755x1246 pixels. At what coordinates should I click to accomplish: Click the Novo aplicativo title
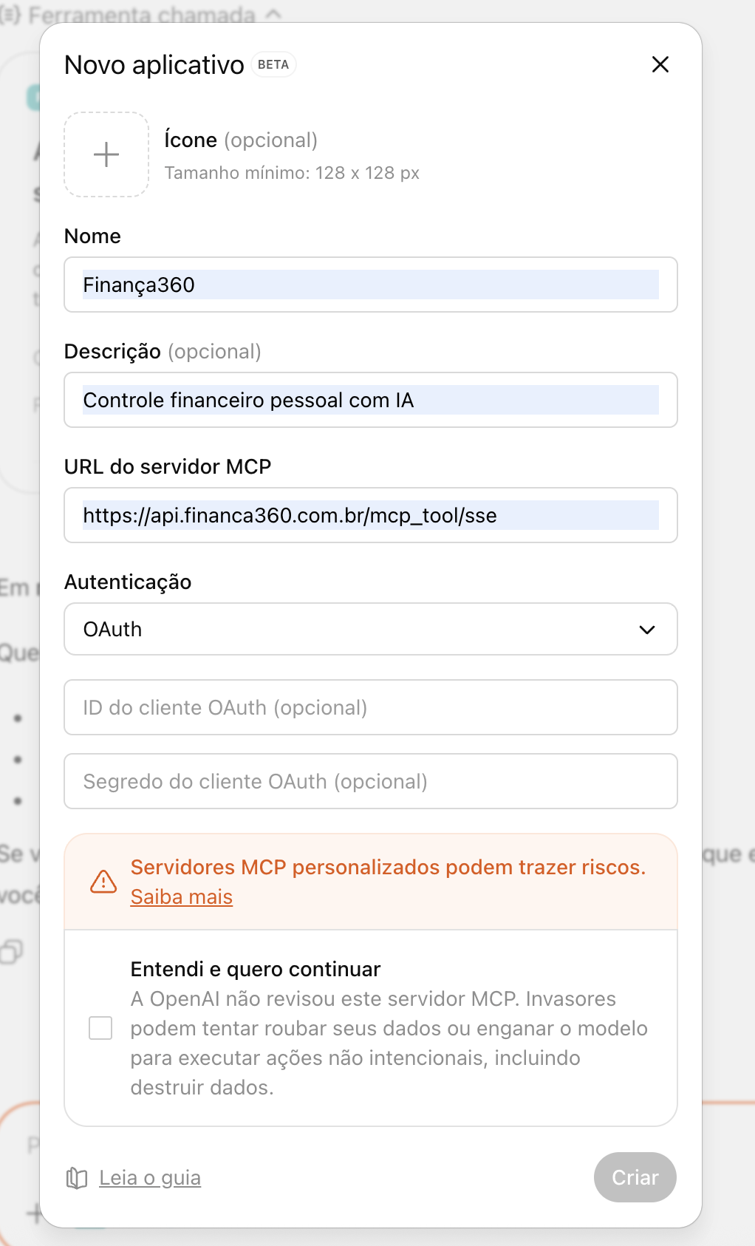pyautogui.click(x=154, y=65)
